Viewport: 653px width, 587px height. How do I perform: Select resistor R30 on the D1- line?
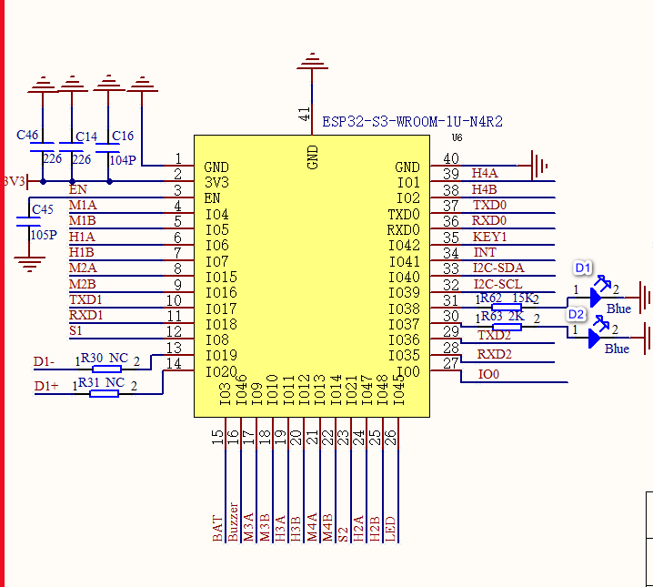tap(106, 369)
